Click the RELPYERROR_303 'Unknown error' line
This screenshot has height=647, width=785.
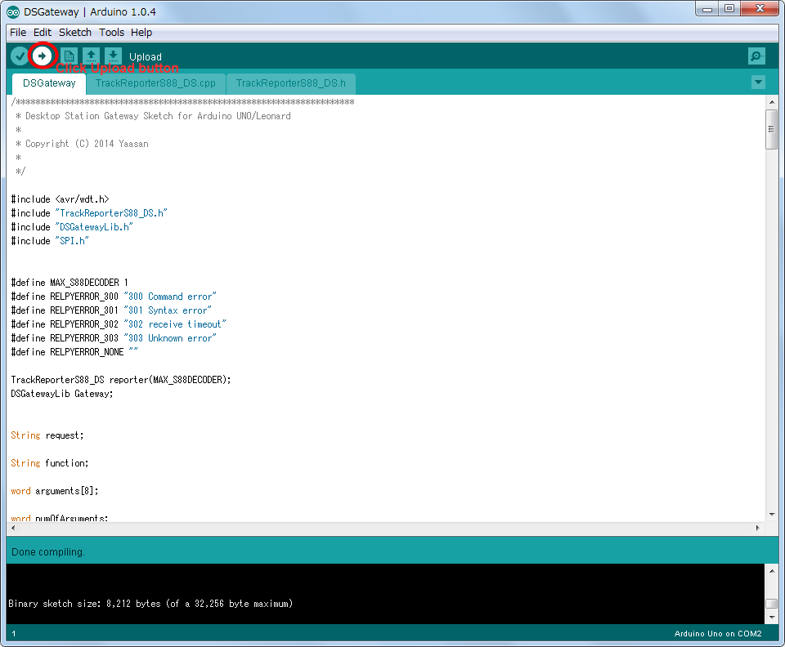114,338
